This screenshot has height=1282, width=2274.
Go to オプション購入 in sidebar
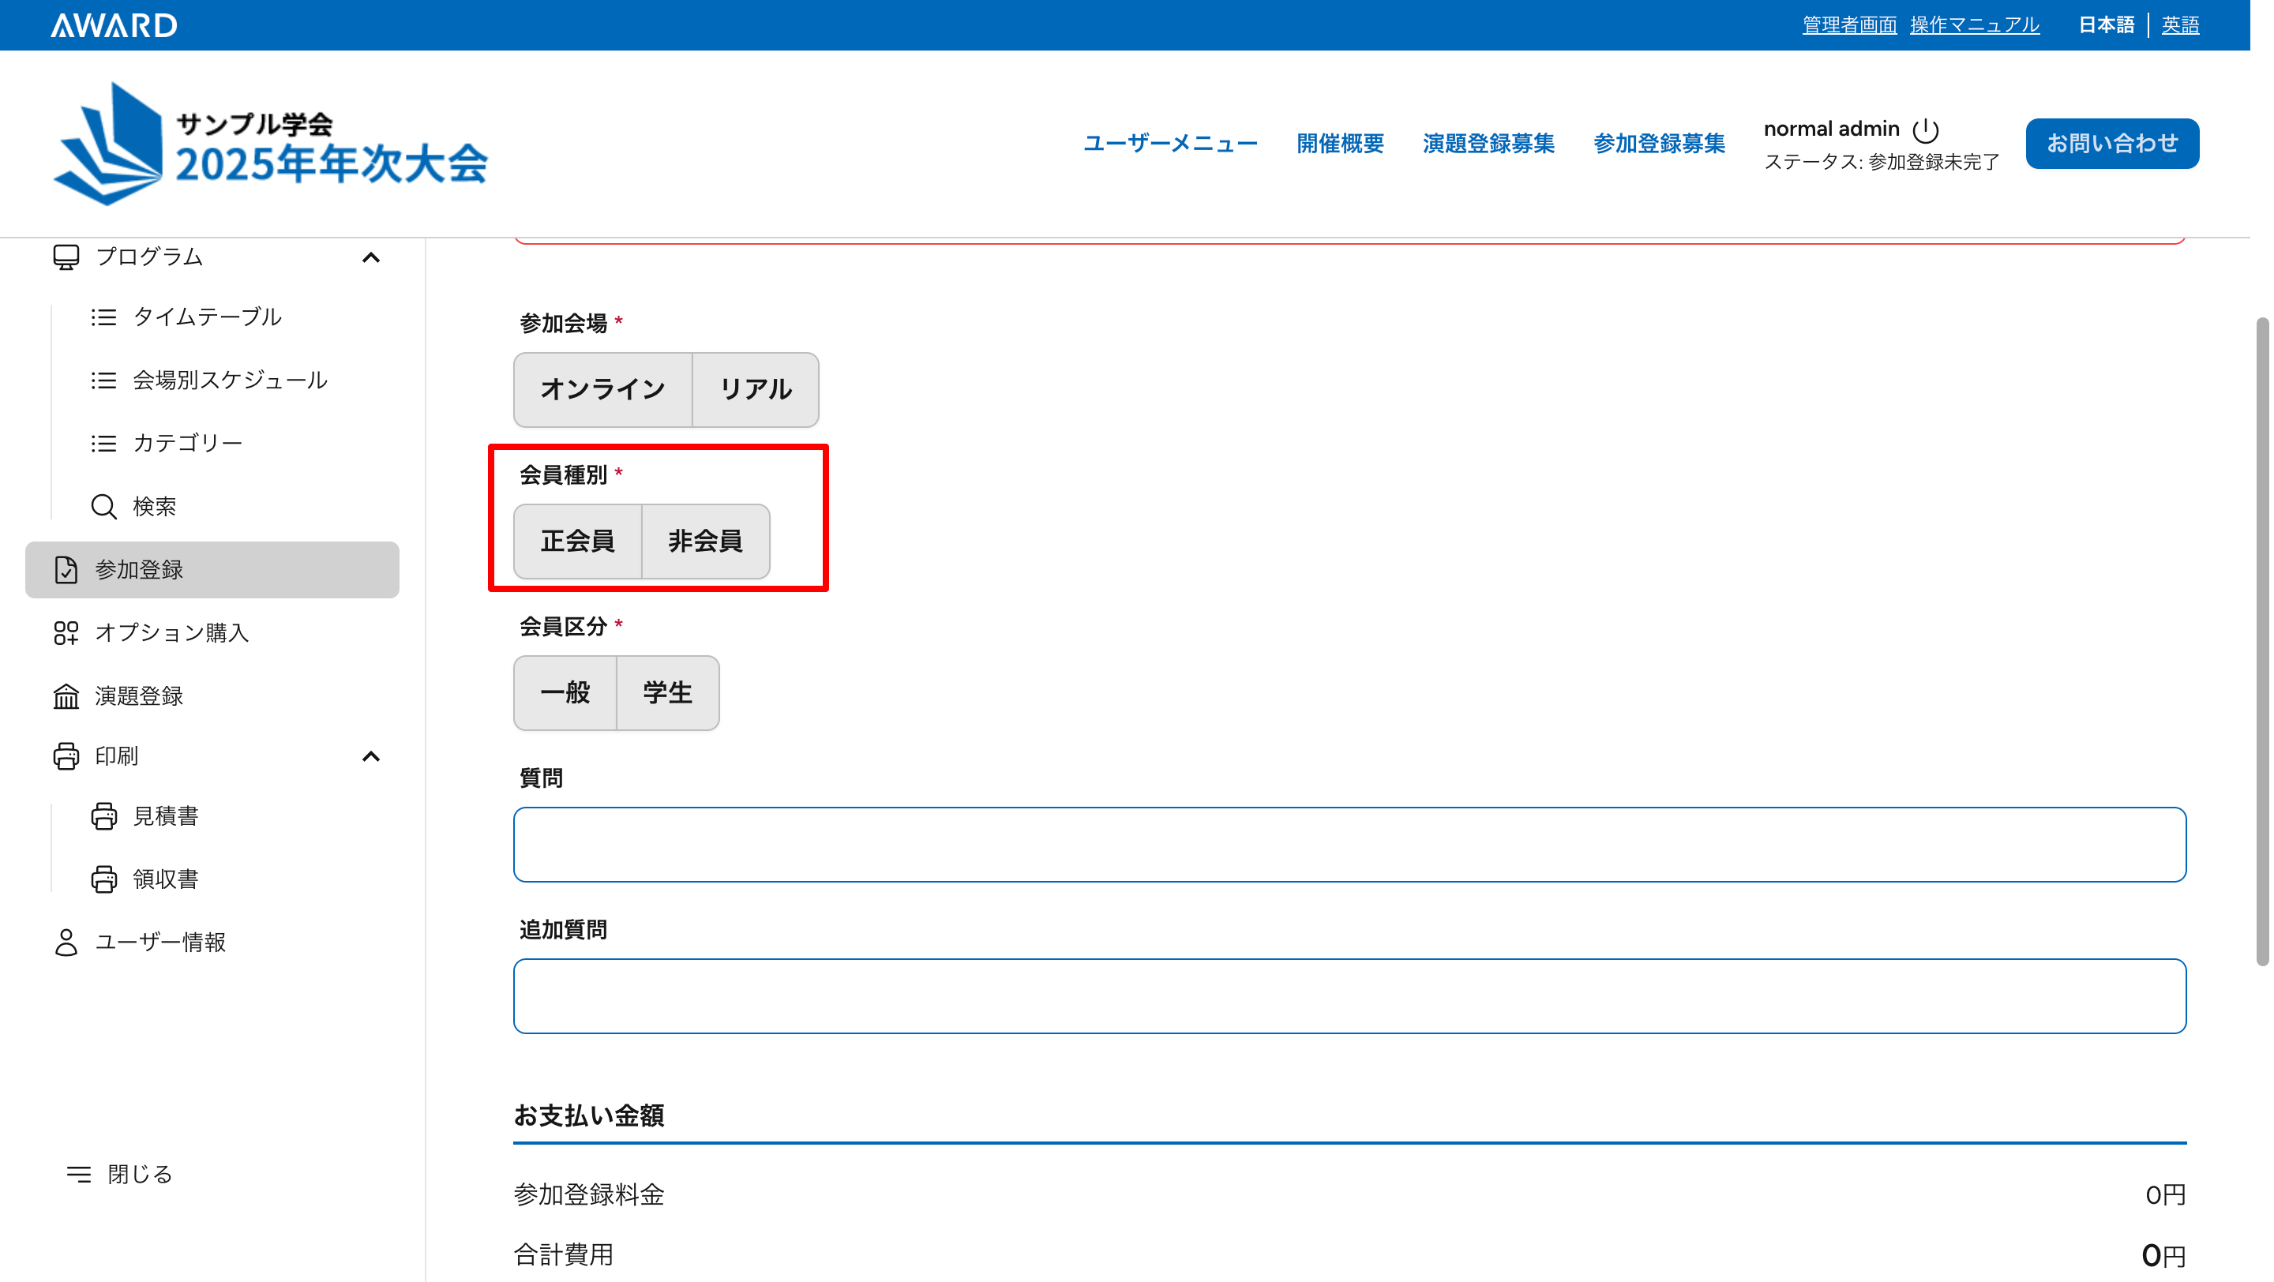tap(172, 632)
